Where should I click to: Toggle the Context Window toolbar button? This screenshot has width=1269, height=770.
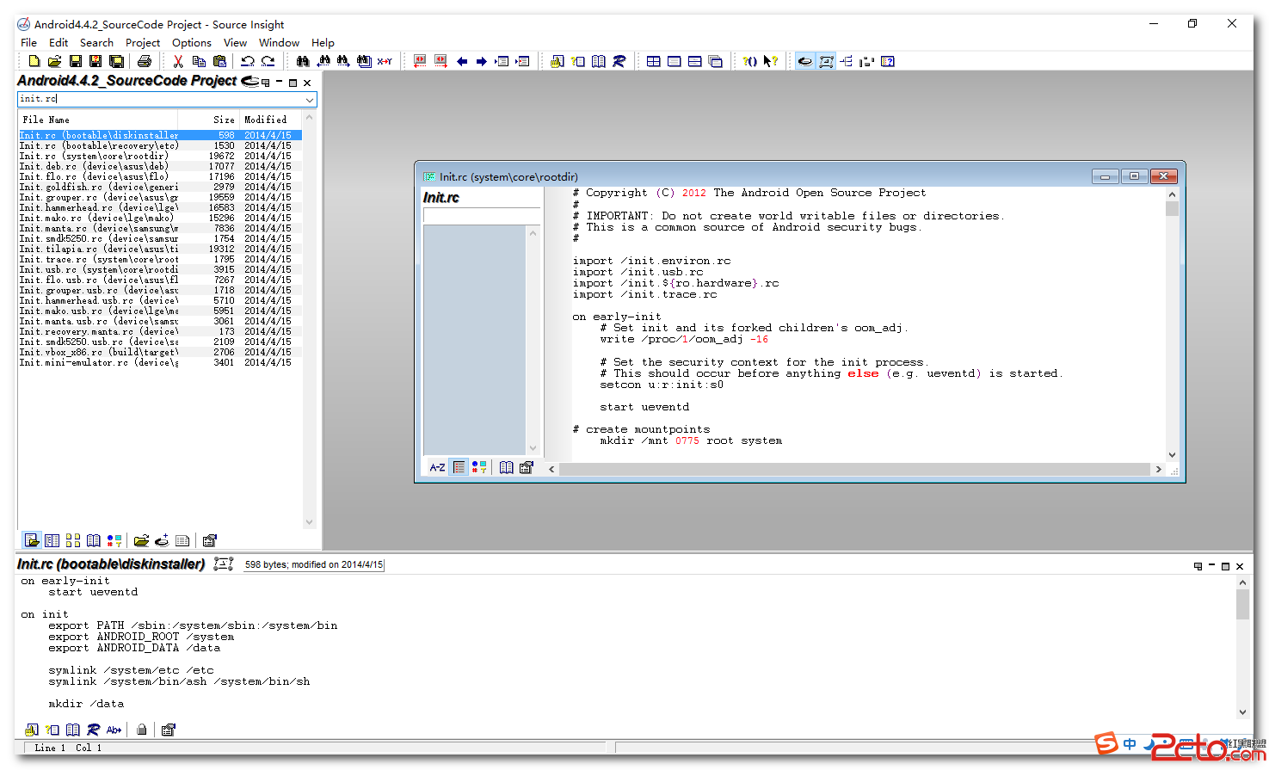point(826,61)
